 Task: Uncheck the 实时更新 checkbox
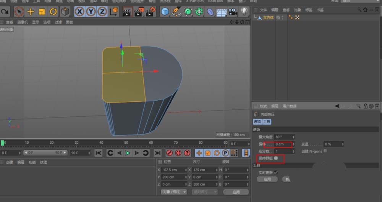(x=276, y=172)
